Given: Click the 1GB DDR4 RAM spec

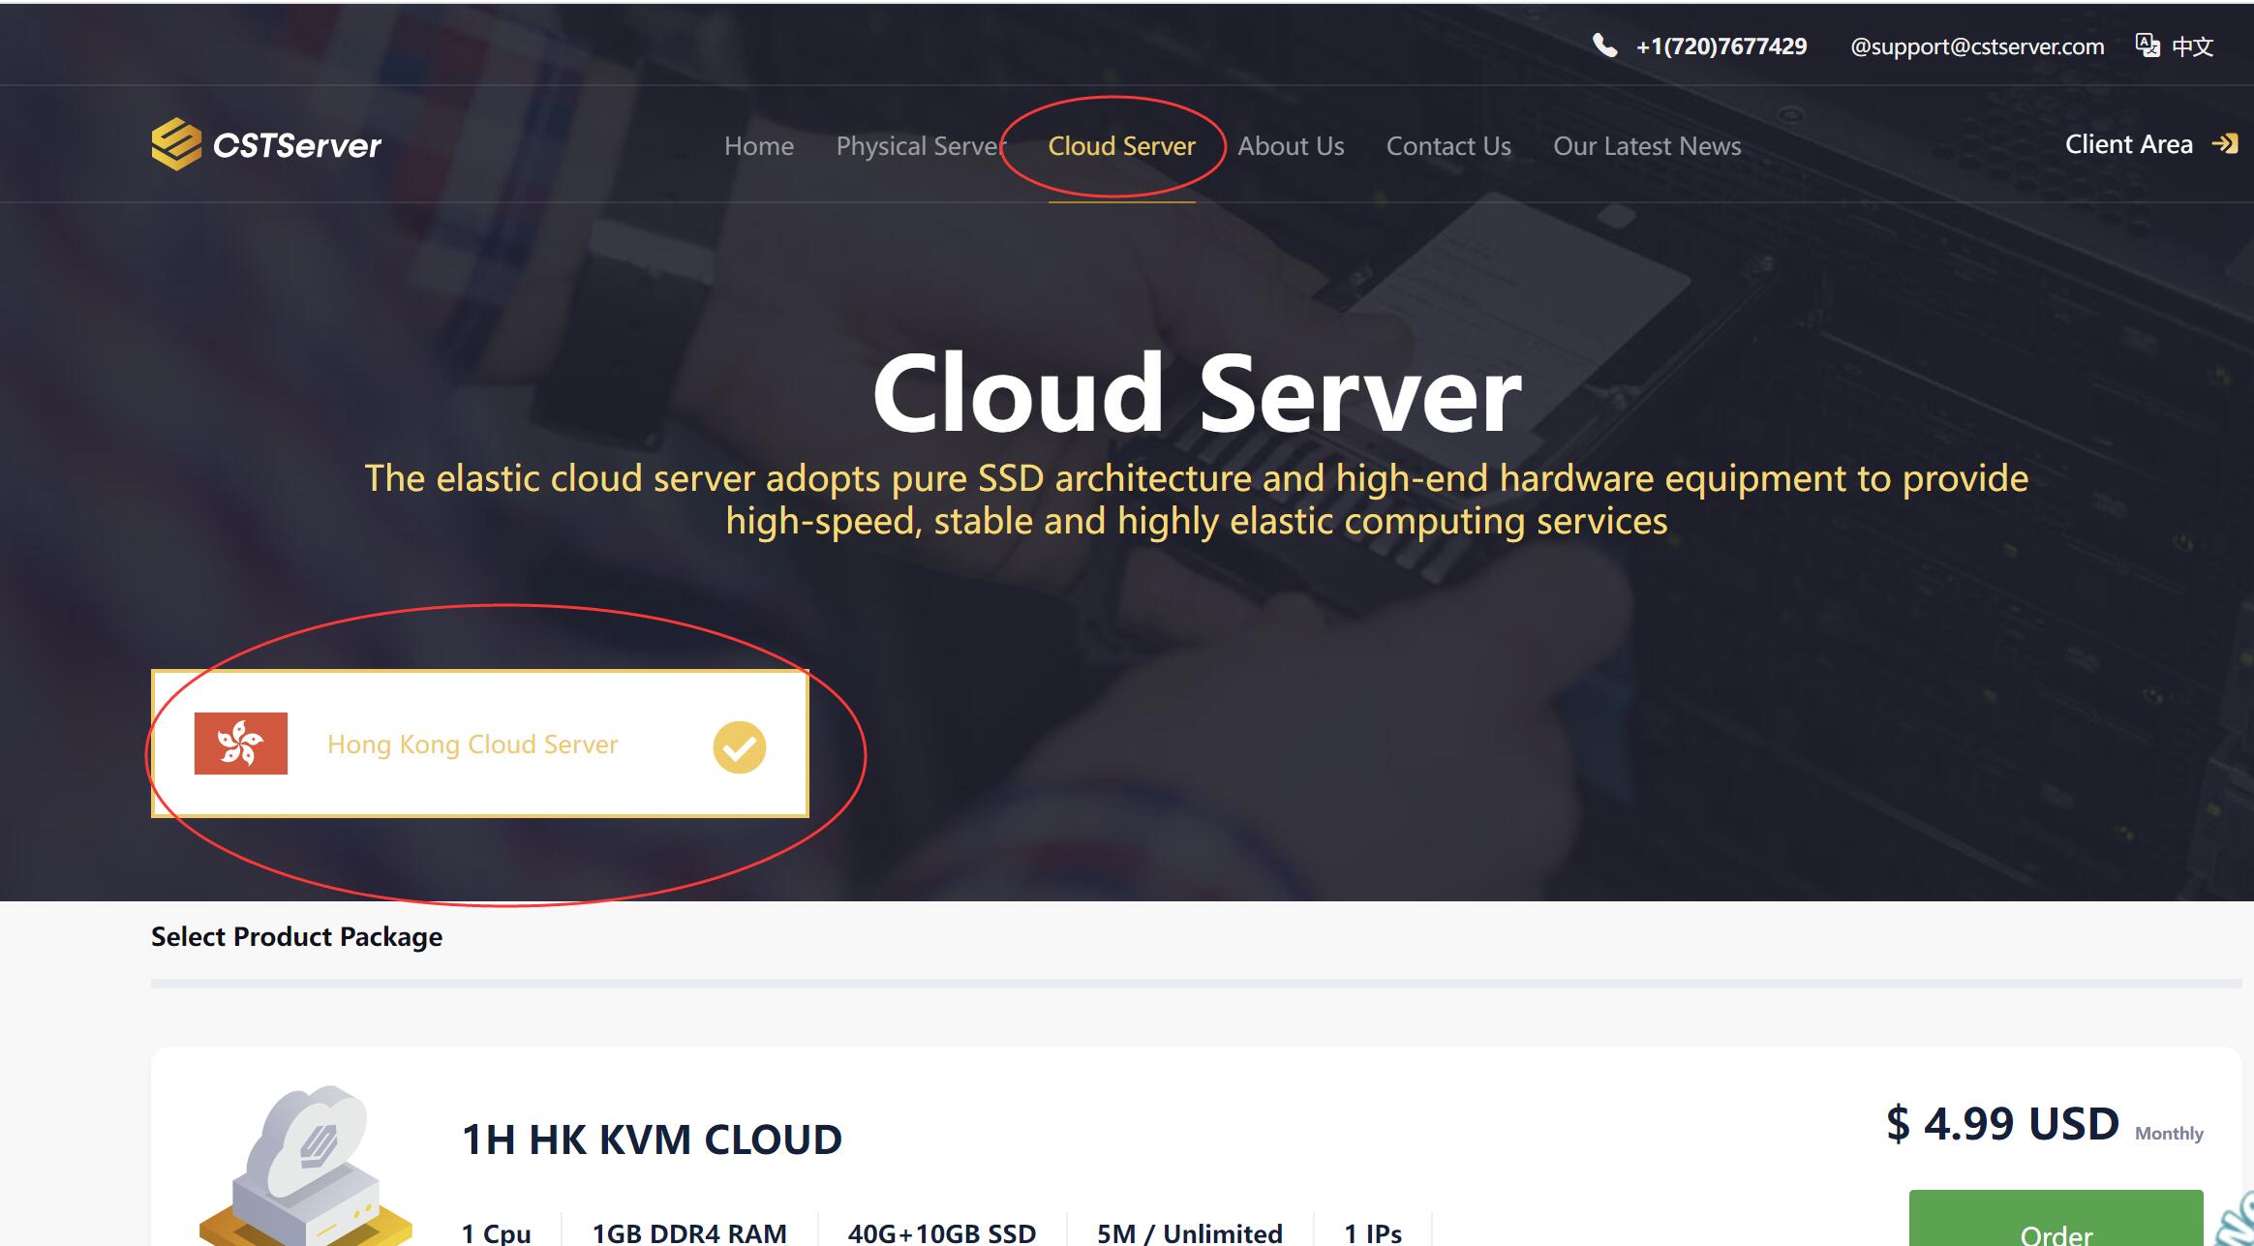Looking at the screenshot, I should click(x=689, y=1232).
